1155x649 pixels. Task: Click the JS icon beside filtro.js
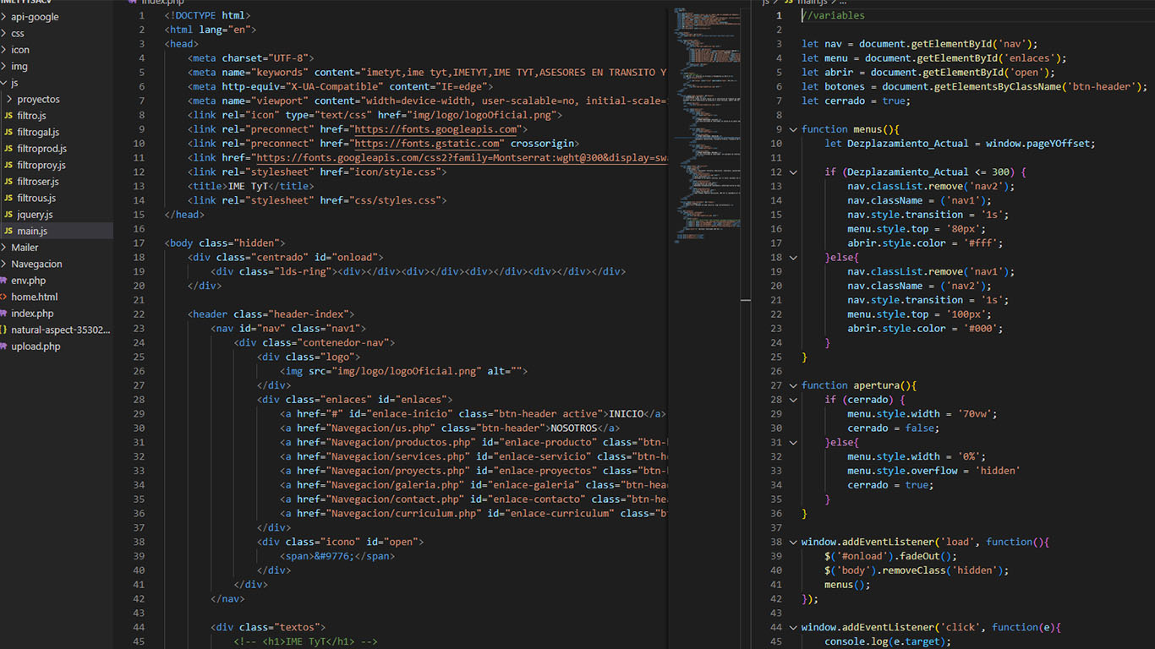point(8,116)
